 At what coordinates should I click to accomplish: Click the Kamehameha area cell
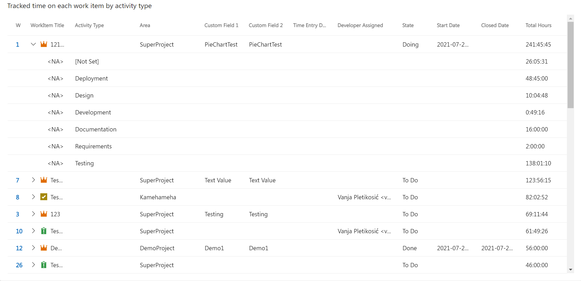pos(158,197)
